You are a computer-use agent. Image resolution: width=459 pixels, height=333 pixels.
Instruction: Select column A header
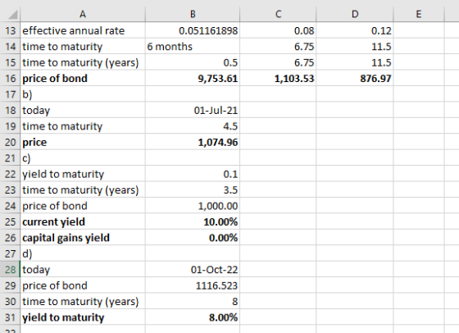tap(83, 14)
